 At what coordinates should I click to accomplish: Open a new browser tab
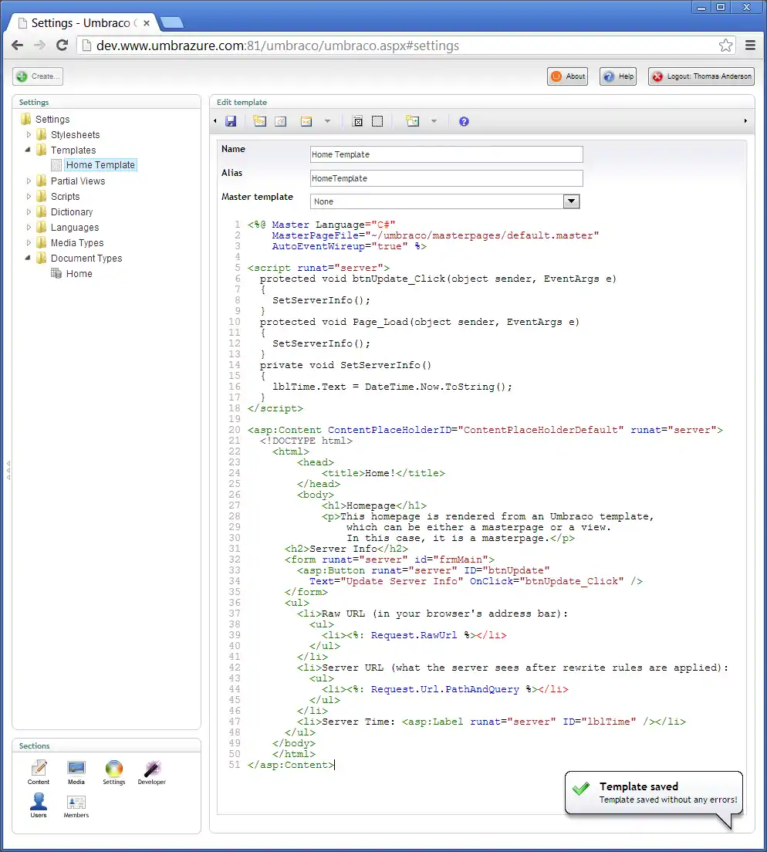(172, 23)
